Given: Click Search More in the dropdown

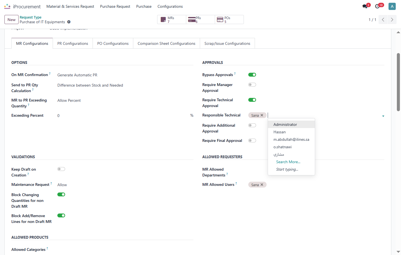Looking at the screenshot, I should coord(288,162).
